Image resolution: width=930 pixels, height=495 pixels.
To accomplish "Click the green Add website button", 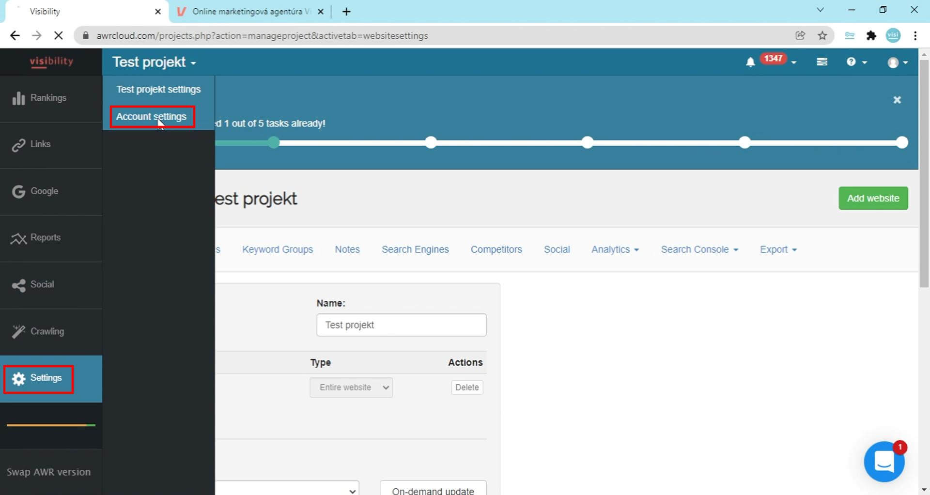I will tap(873, 198).
